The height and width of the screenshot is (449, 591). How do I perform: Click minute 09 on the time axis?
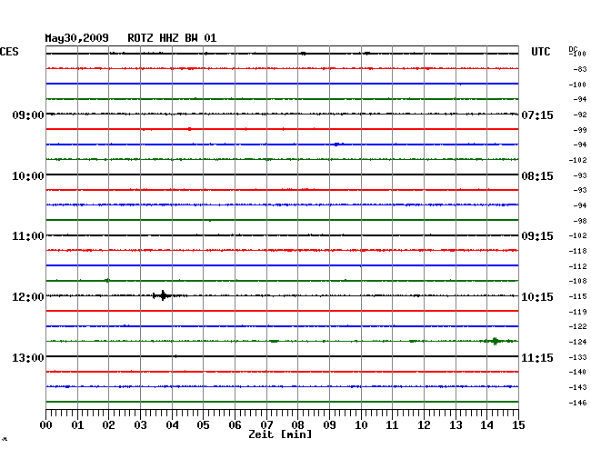pos(329,425)
